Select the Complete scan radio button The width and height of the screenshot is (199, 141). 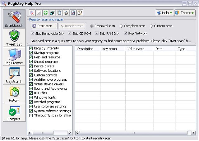coord(121,26)
